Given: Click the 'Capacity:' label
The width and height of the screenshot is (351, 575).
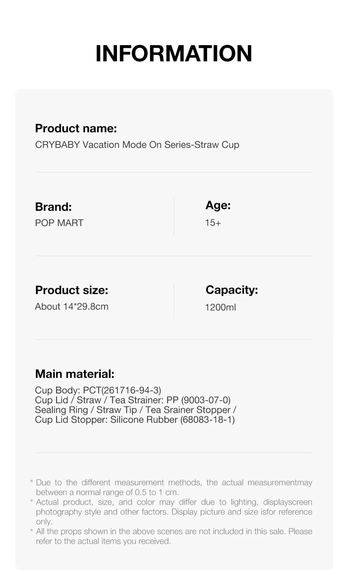Looking at the screenshot, I should (232, 290).
